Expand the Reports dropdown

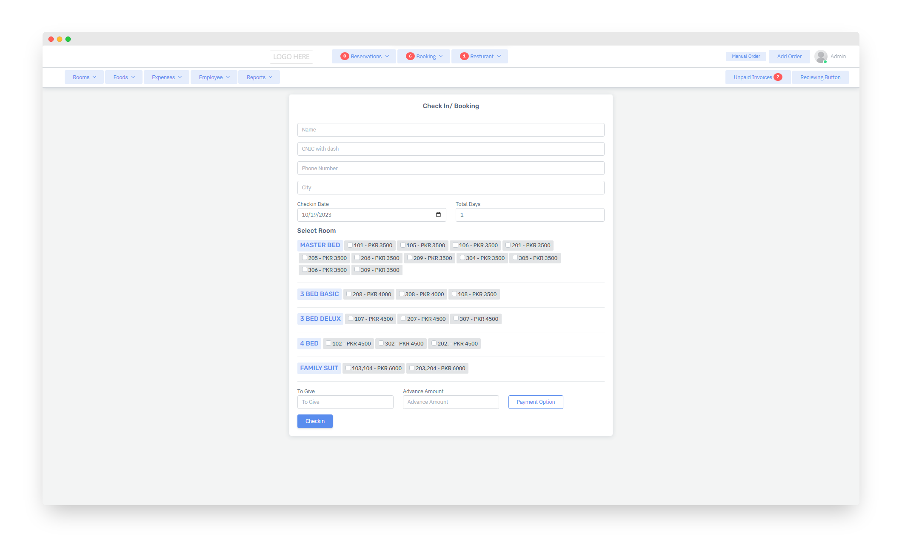(x=259, y=77)
